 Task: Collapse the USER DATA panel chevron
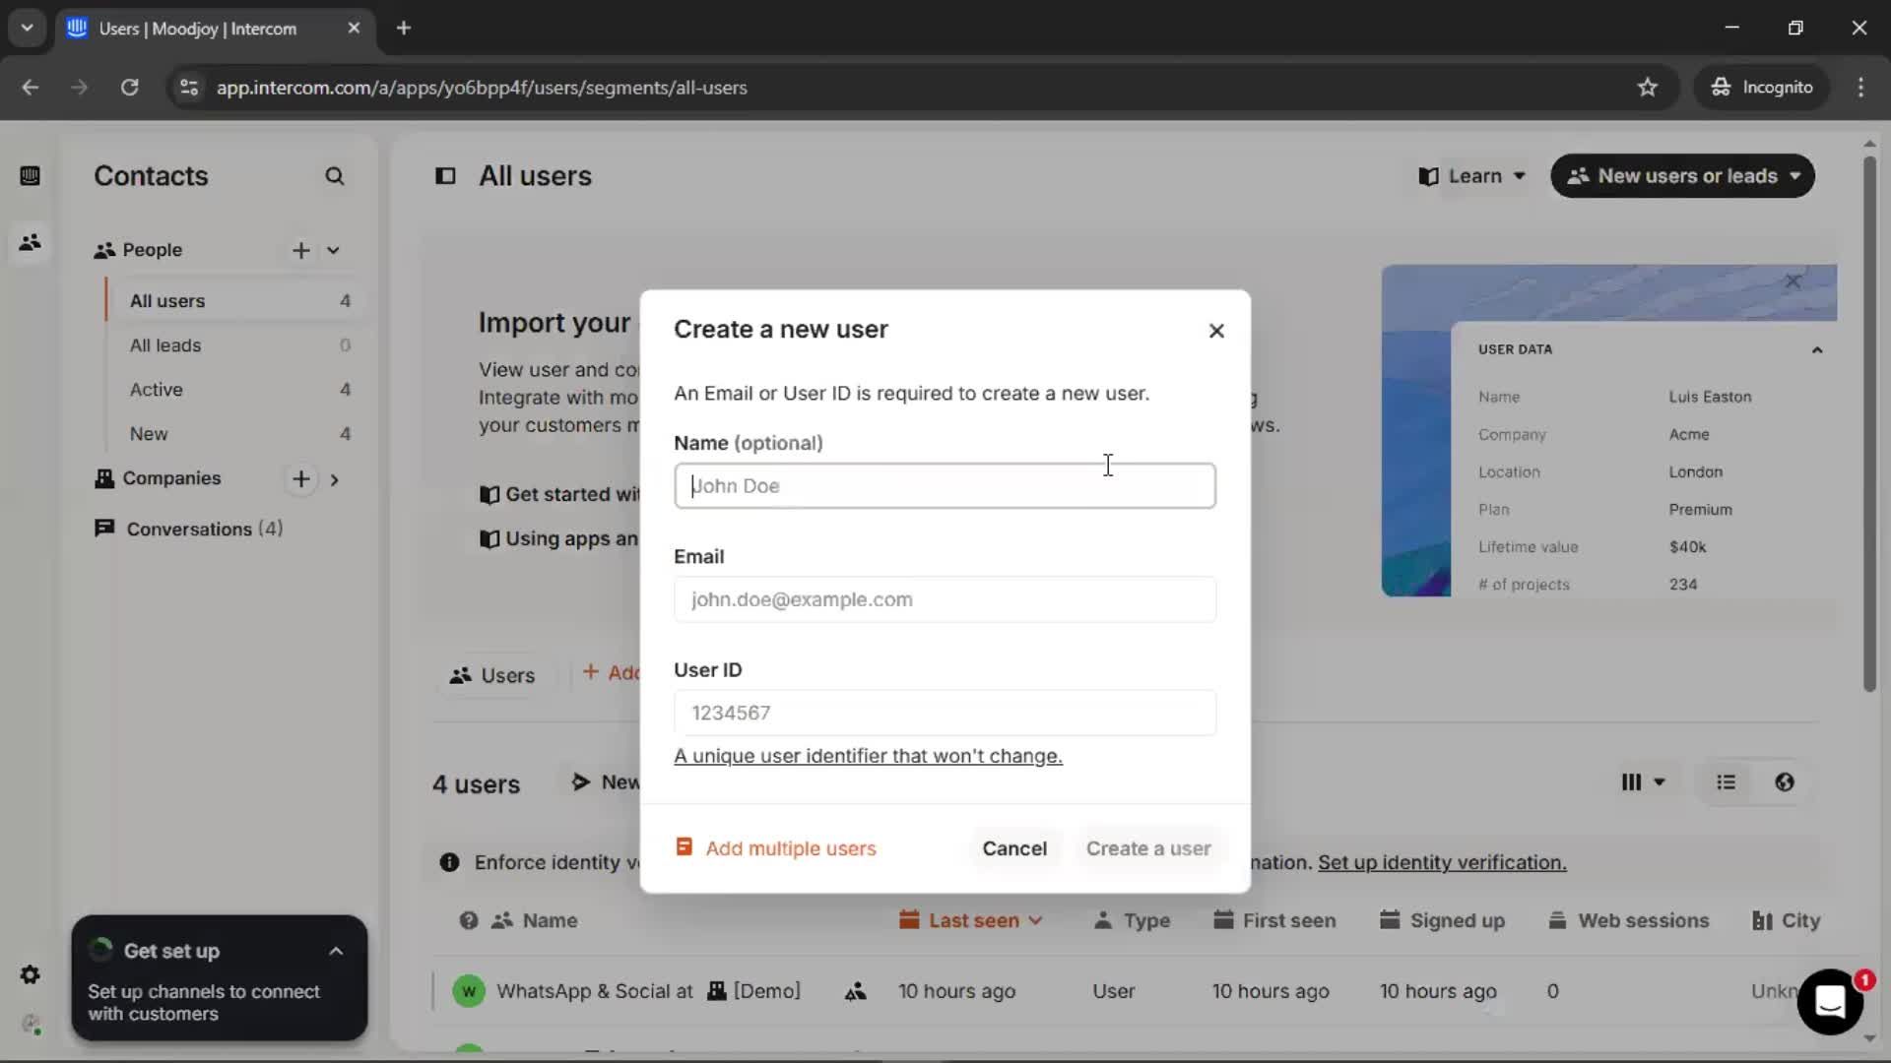pos(1817,349)
